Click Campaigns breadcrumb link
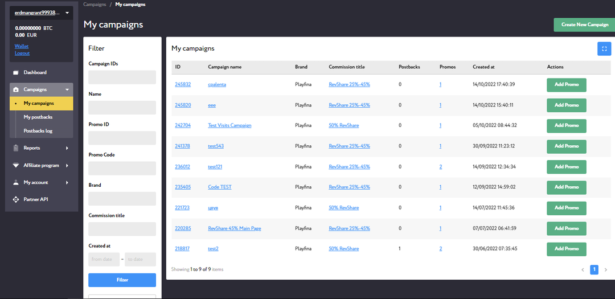 pos(95,5)
